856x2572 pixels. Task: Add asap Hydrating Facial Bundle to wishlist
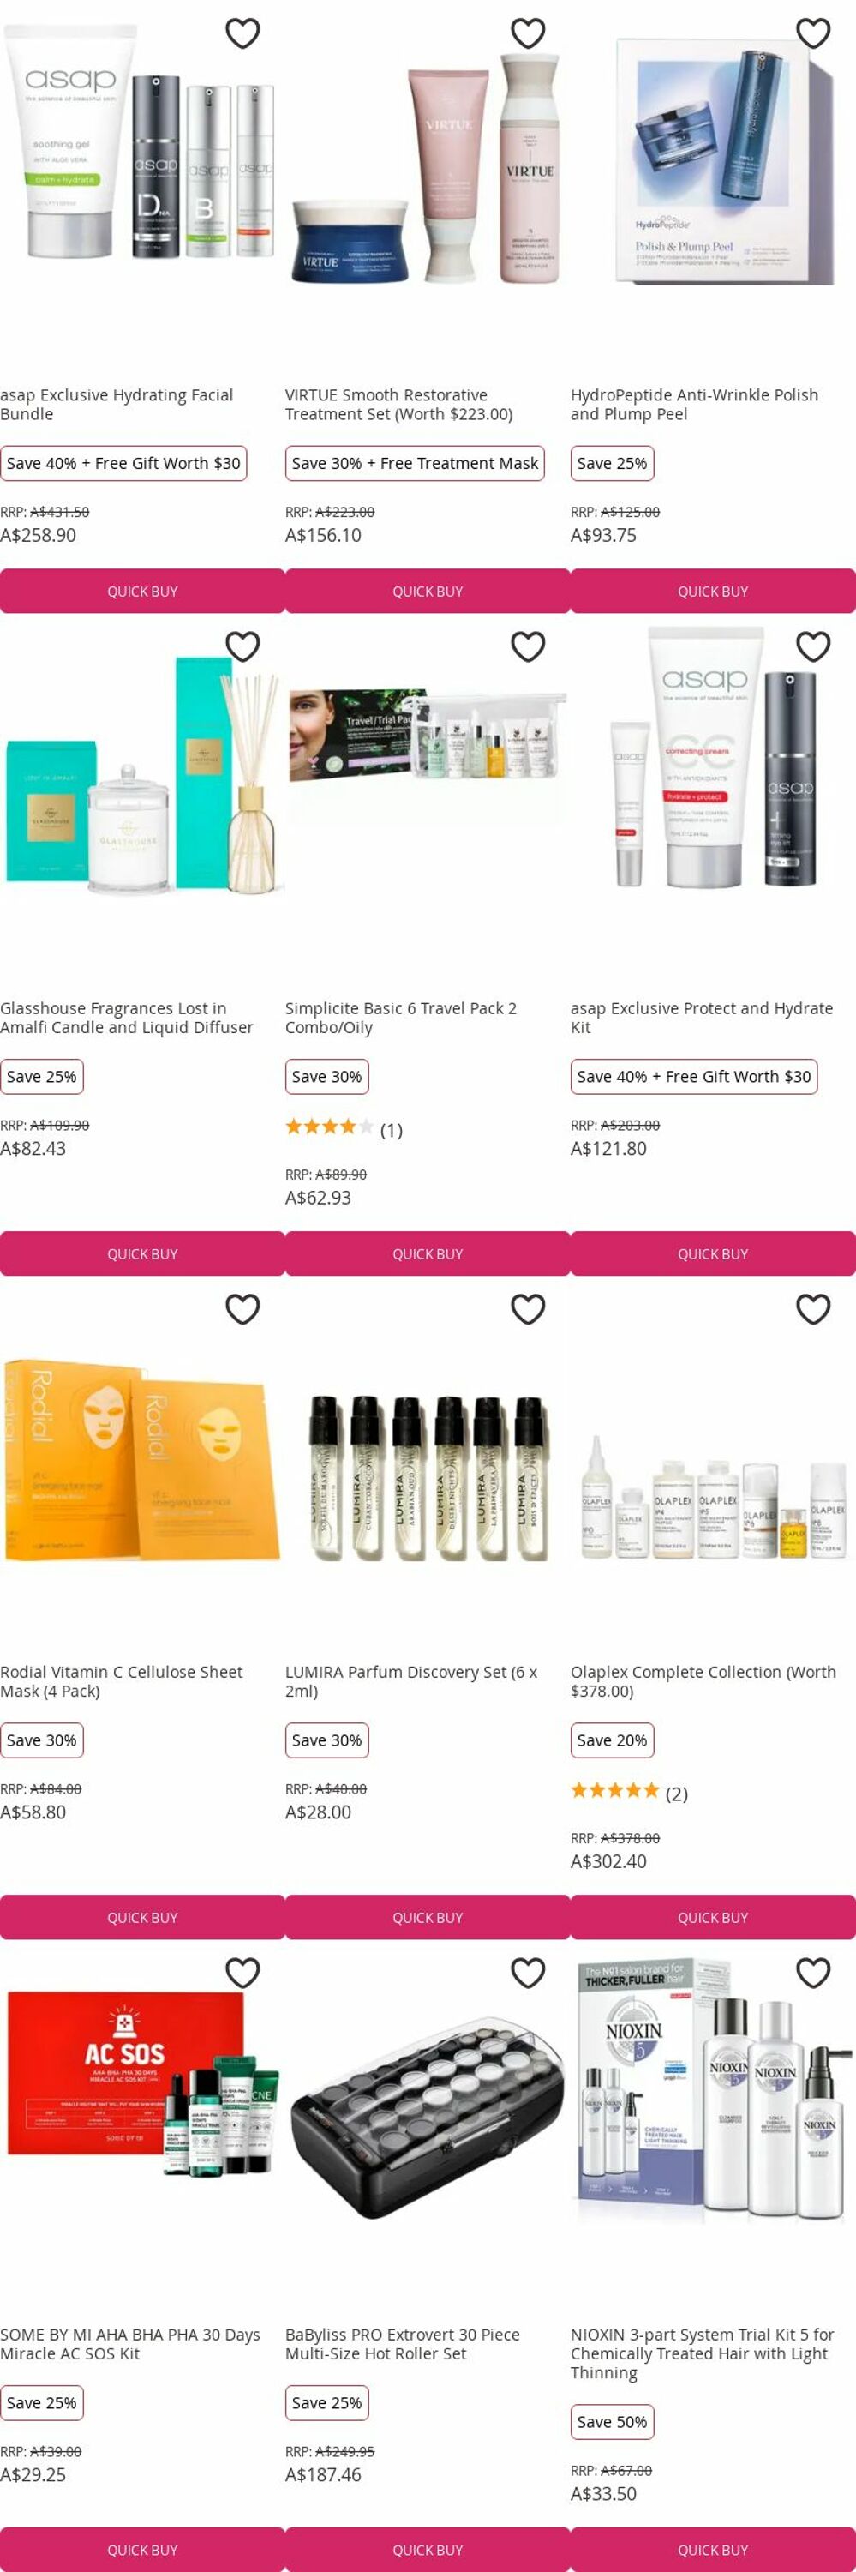pyautogui.click(x=242, y=34)
